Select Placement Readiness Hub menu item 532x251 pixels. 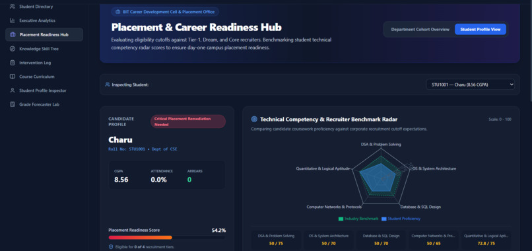44,34
